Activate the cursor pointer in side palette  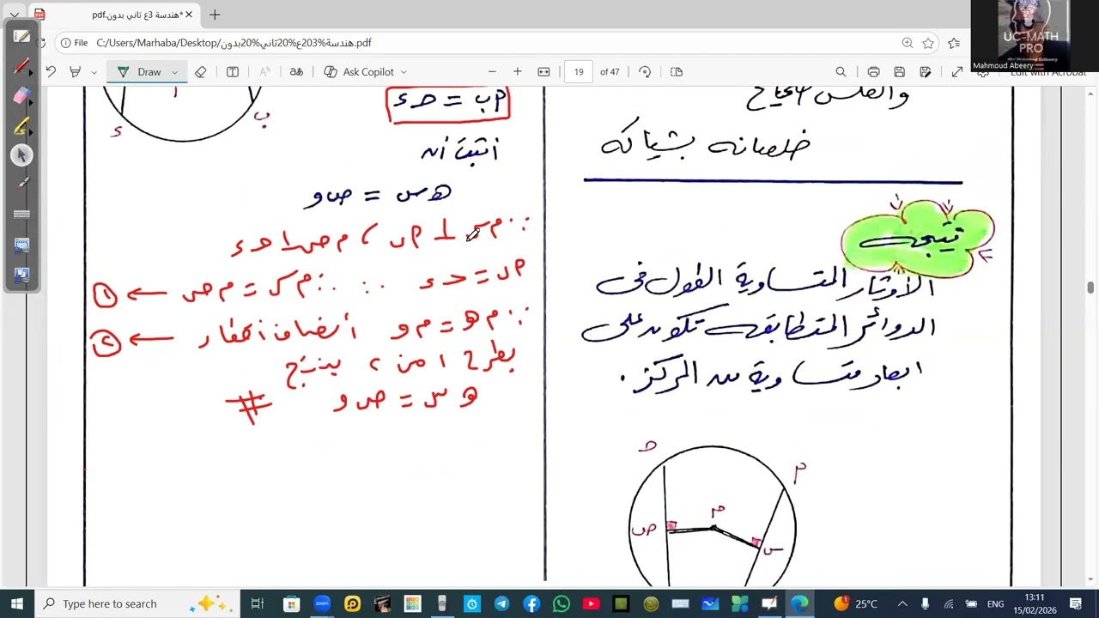tap(22, 155)
